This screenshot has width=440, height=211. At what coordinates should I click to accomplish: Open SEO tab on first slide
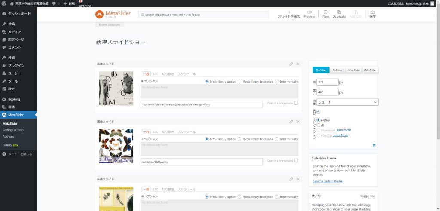156,74
